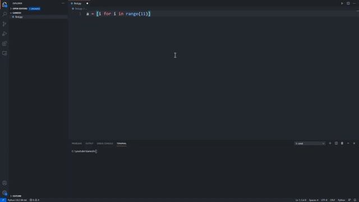Select the Terminal panel tab
Viewport: 359px width, 202px height.
[121, 144]
